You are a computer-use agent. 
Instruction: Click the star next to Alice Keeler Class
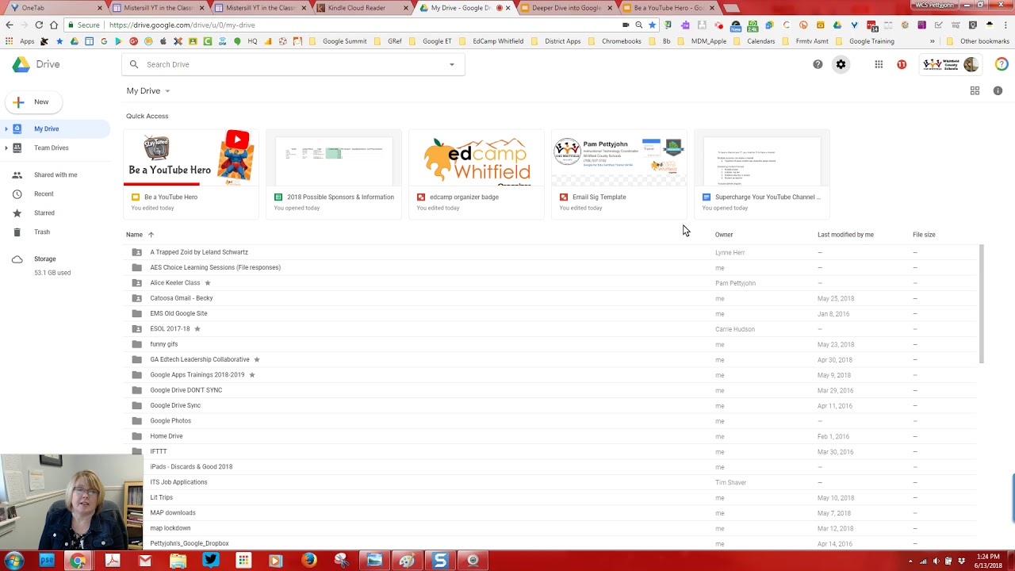point(208,283)
